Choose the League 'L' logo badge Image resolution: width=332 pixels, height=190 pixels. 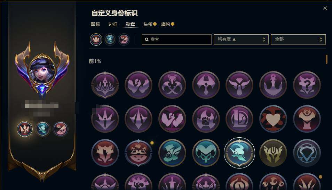pyautogui.click(x=239, y=119)
